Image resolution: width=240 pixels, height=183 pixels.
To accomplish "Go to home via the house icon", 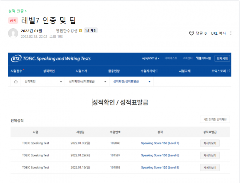I will click(x=16, y=82).
